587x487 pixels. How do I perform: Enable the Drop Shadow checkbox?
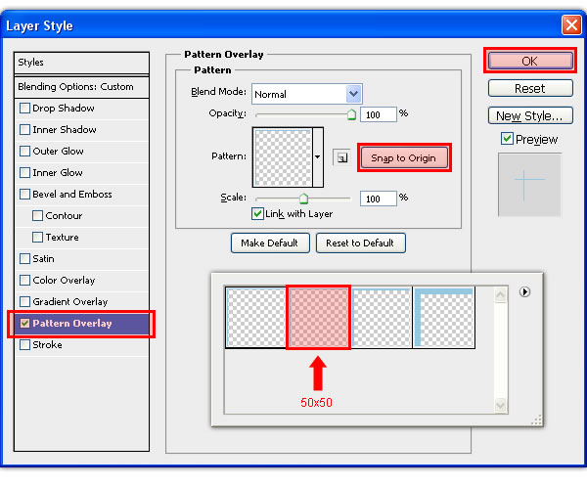(24, 109)
